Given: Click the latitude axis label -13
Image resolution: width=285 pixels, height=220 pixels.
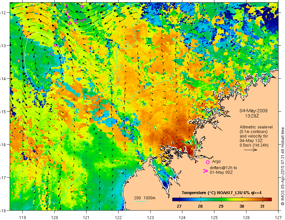Looking at the screenshot, I should tap(4, 46).
